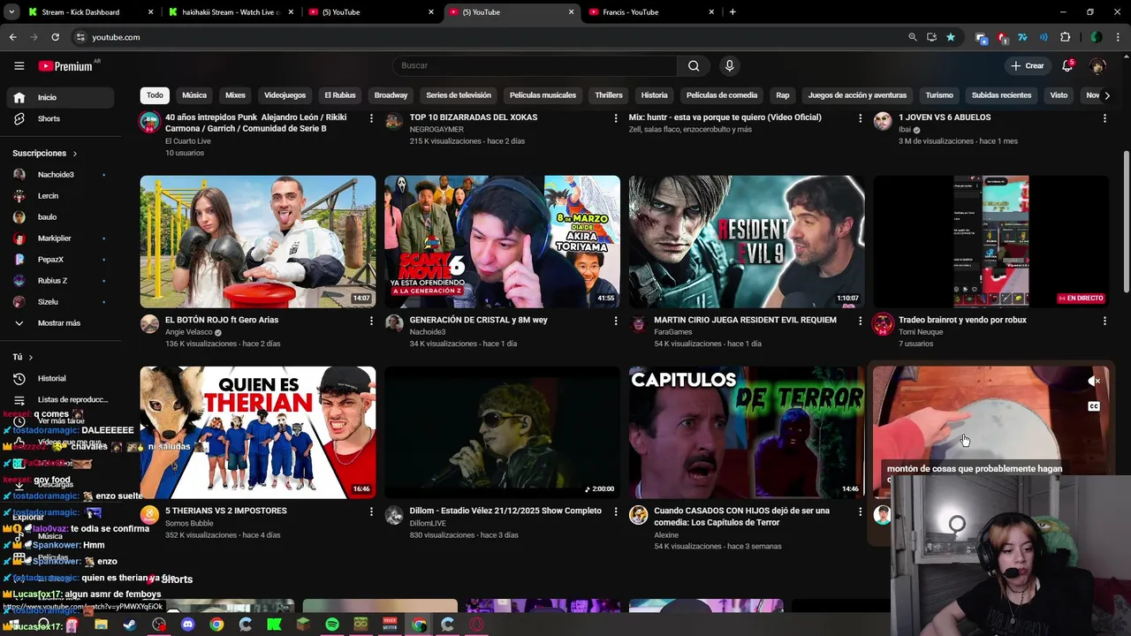1131x636 pixels.
Task: Open the Angie Velasco channel link
Action: [x=188, y=332]
